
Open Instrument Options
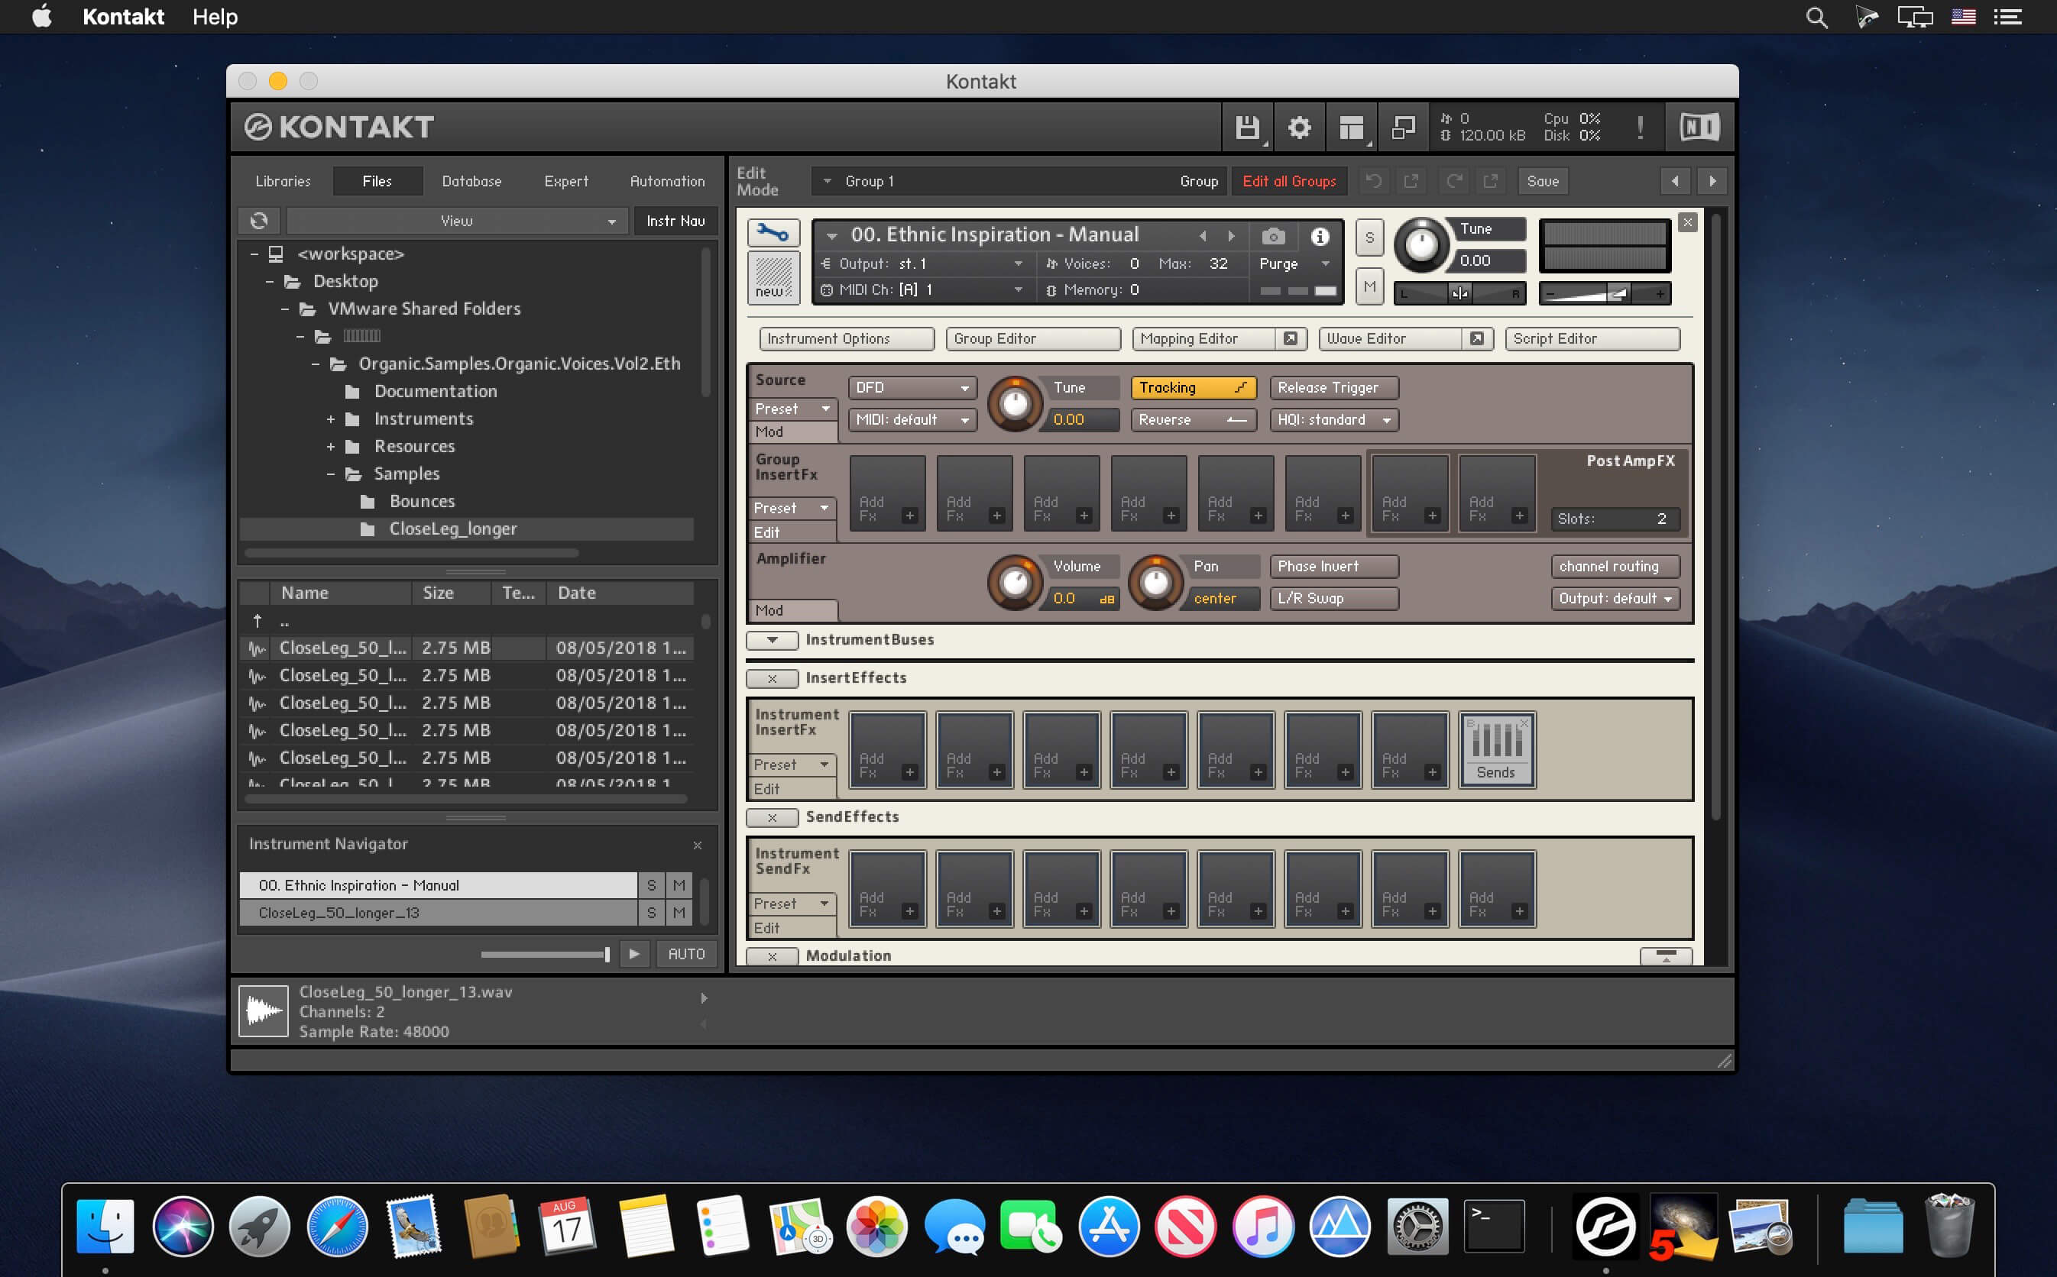click(x=847, y=338)
